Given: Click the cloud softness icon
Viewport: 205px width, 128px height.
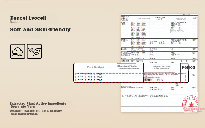Looking at the screenshot, I should tap(18, 51).
